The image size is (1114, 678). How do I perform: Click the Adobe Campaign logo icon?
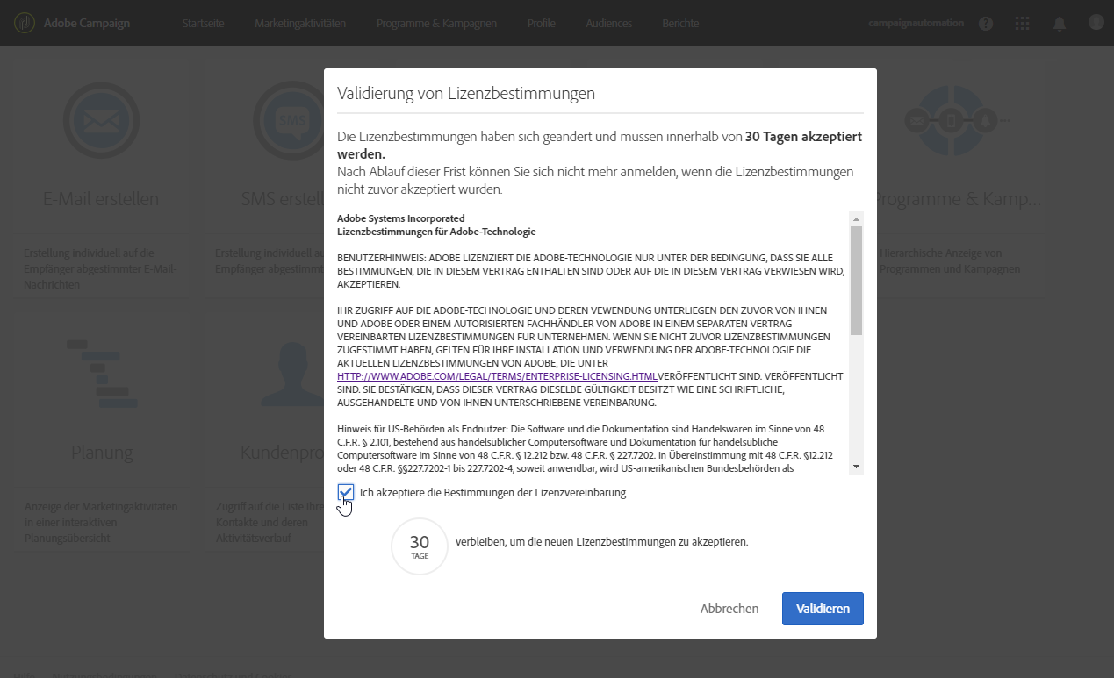click(25, 23)
